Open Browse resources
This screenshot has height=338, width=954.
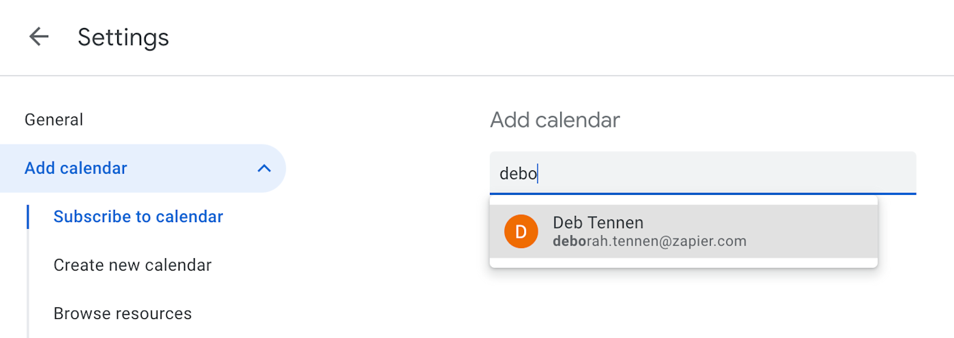(123, 313)
